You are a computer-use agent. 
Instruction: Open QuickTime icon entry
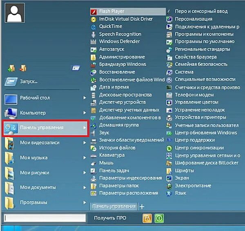click(94, 27)
